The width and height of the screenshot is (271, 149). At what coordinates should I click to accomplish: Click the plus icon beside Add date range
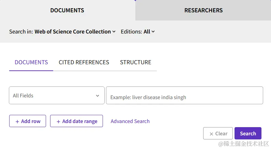coord(58,121)
